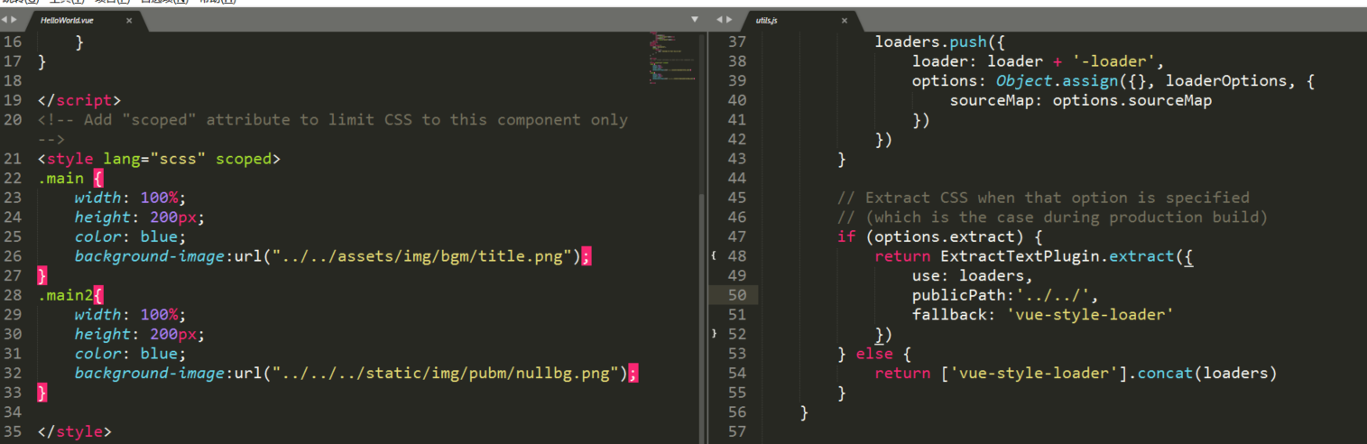Click "sourceMap: options.sourceMap" line
This screenshot has height=444, width=1367.
[1081, 100]
